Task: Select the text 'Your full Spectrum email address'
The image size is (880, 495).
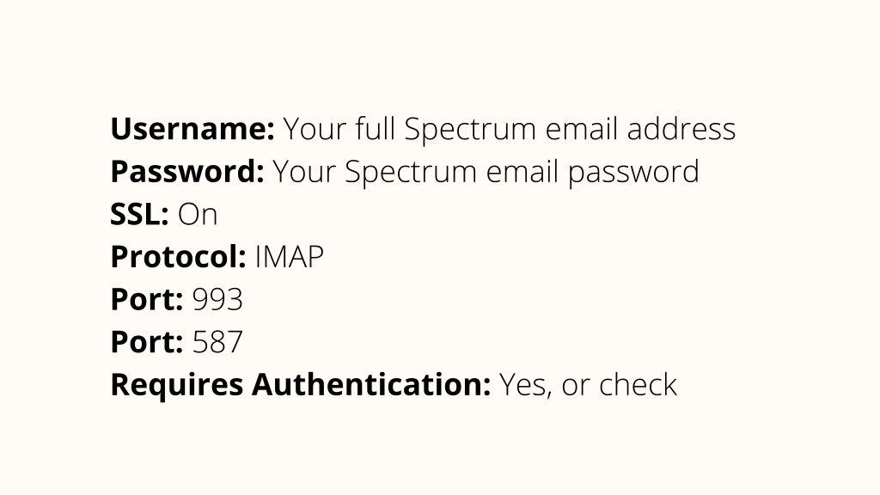Action: tap(509, 131)
